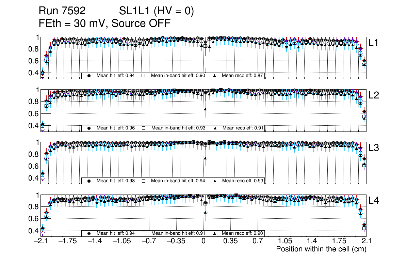Screen dimensions: 407x263
Task: Click the 'Run 7592' title text
Action: pyautogui.click(x=62, y=11)
